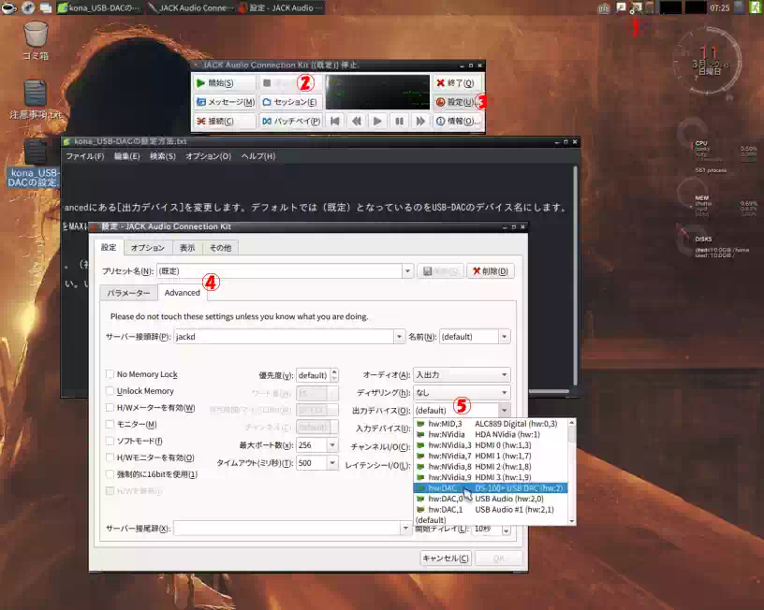Click the transport fast-forward button
Screen dimensions: 764x610
420,121
